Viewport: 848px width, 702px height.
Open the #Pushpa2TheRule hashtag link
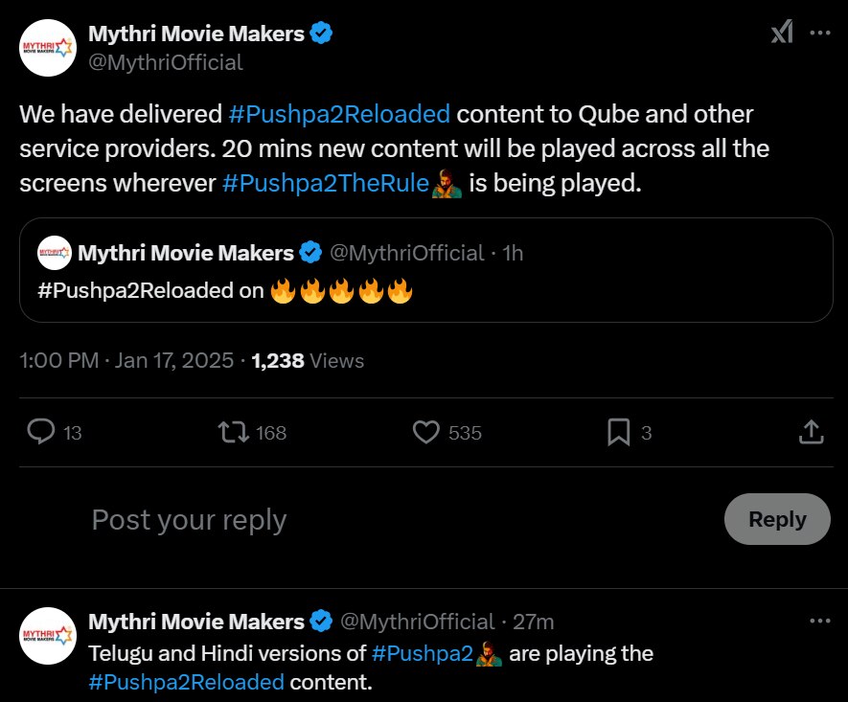tap(325, 183)
